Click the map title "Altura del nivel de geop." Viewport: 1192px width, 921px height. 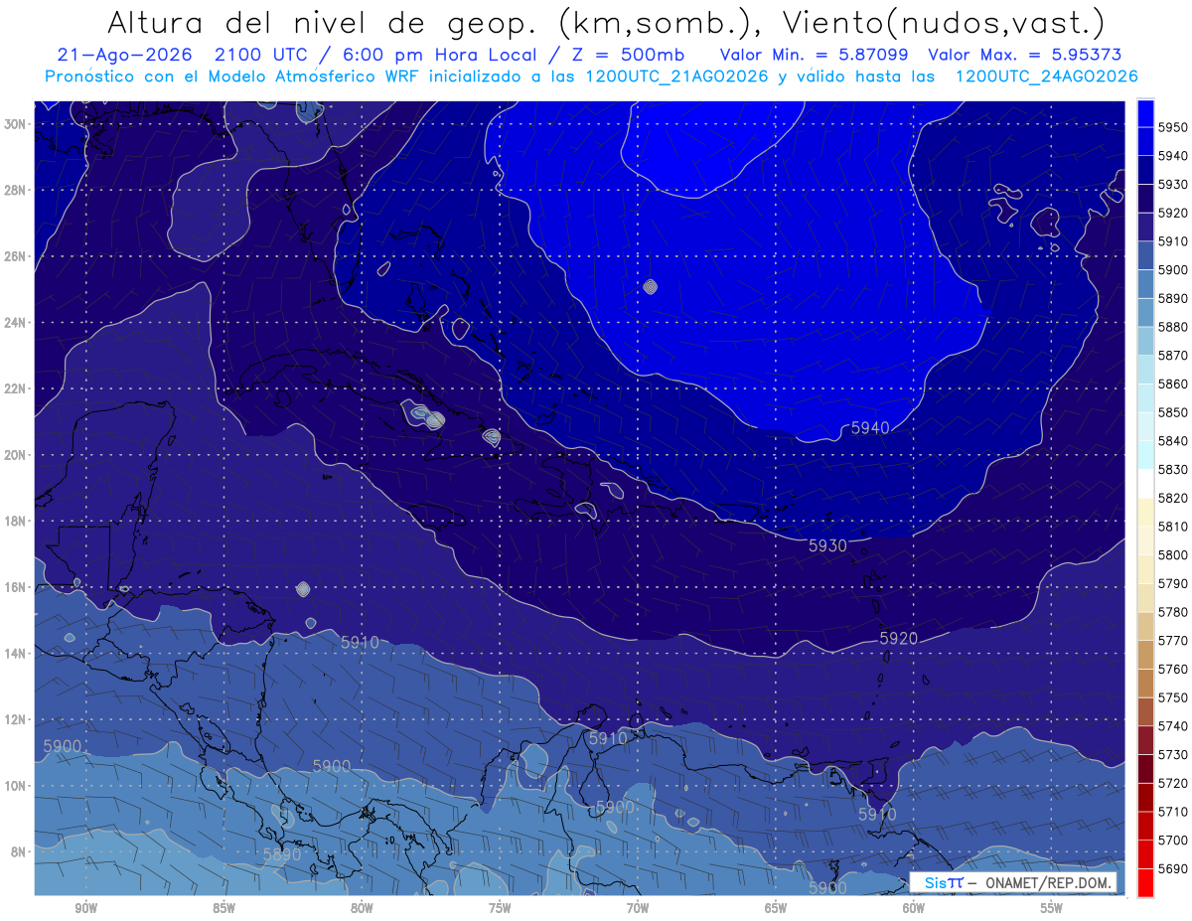tap(322, 22)
